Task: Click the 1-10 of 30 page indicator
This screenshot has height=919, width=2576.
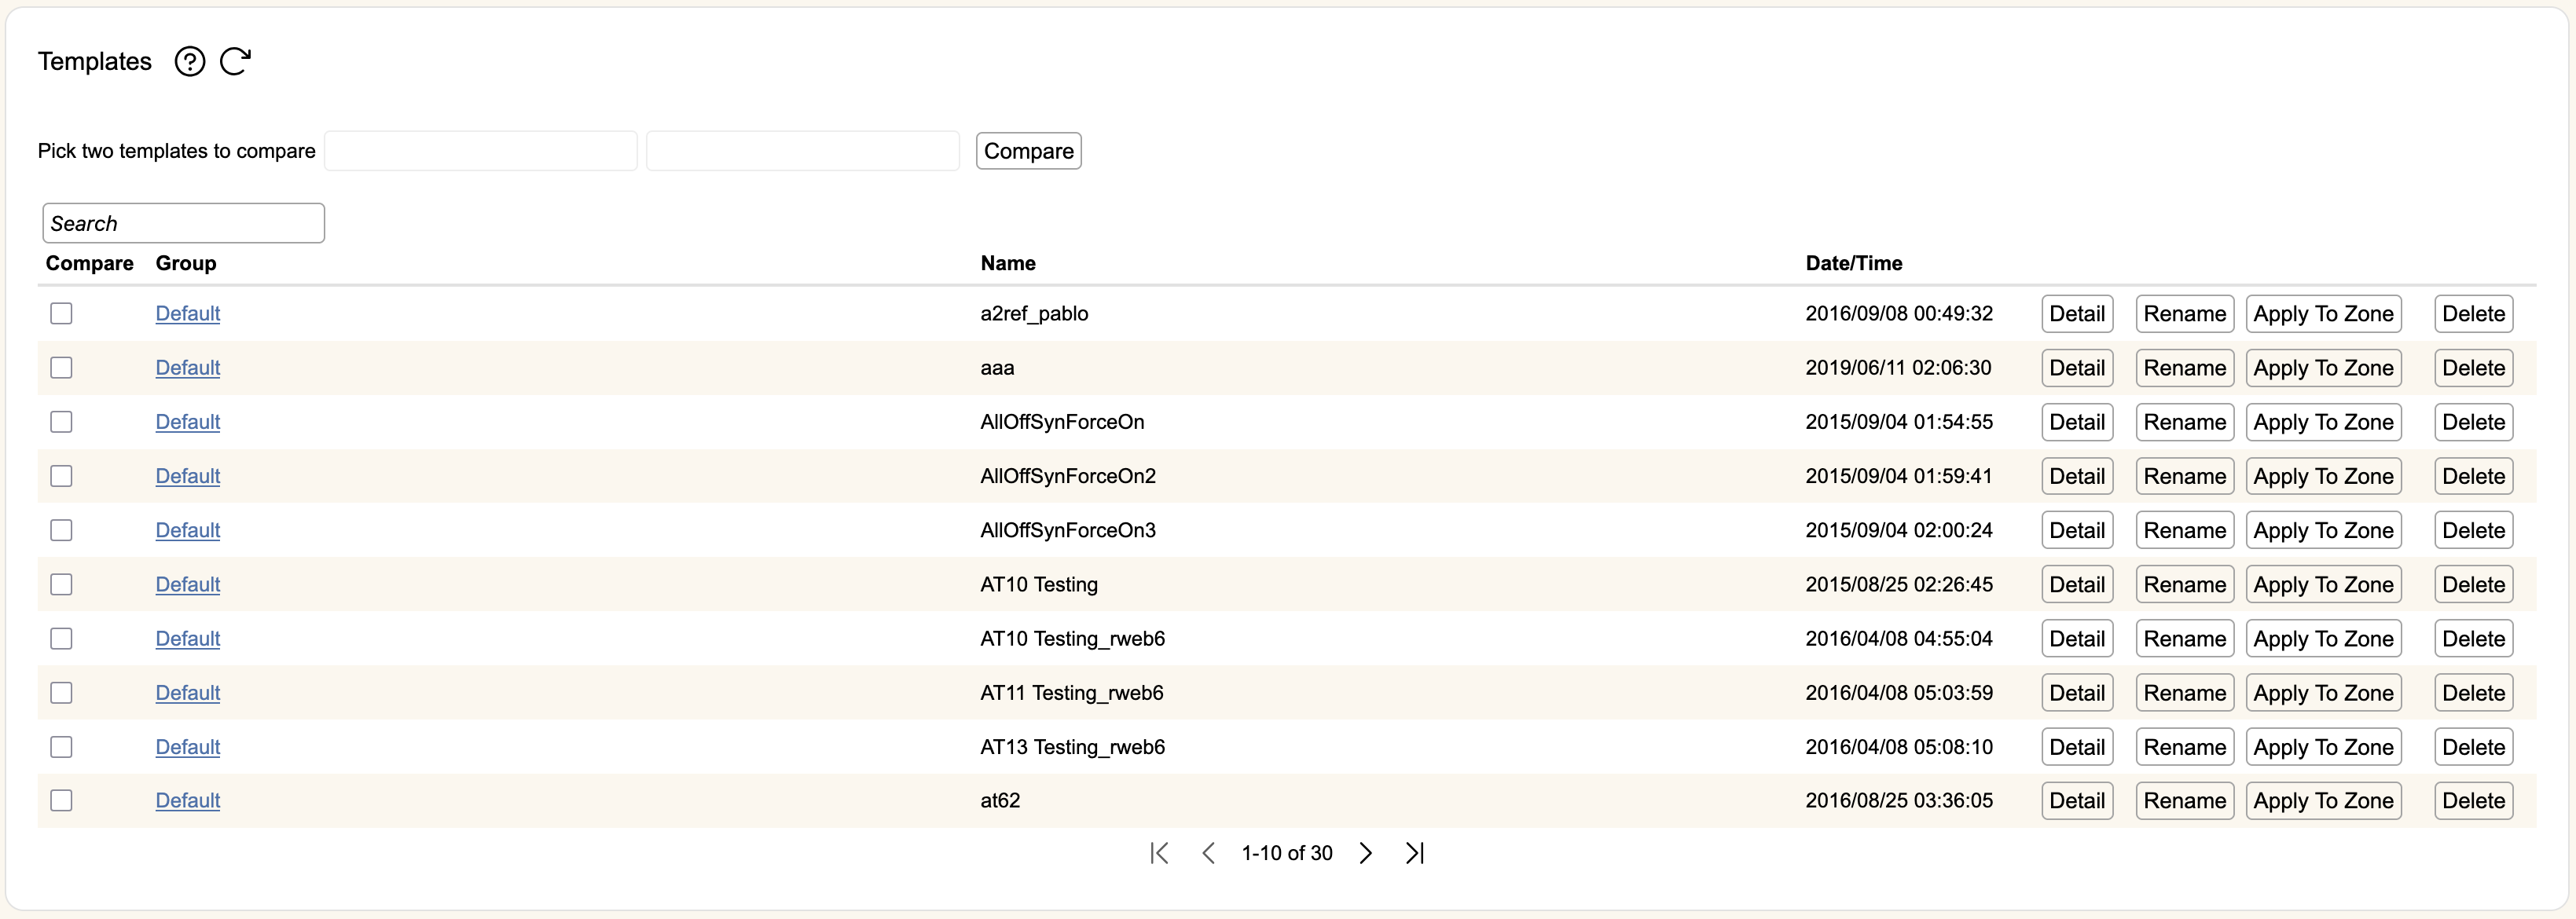Action: tap(1287, 853)
